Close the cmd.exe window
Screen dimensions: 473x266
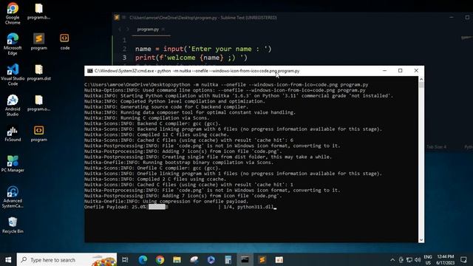pos(416,71)
